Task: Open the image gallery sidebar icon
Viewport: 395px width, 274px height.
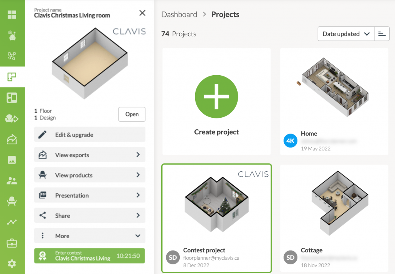Action: pyautogui.click(x=12, y=160)
